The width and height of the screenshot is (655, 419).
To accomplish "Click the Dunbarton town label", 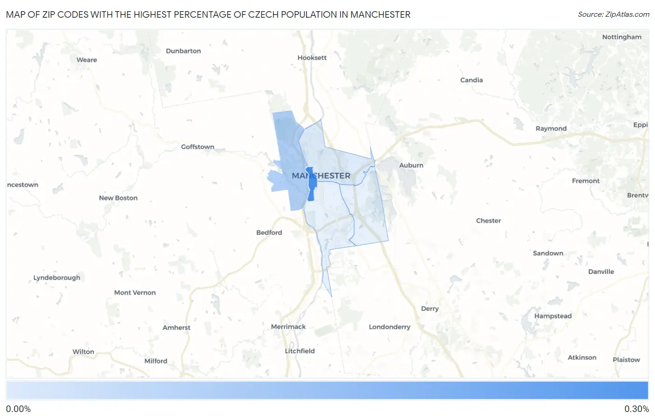I will [184, 51].
